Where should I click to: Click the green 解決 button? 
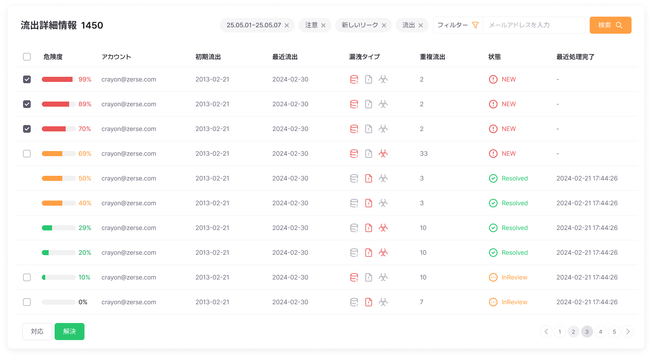point(70,332)
